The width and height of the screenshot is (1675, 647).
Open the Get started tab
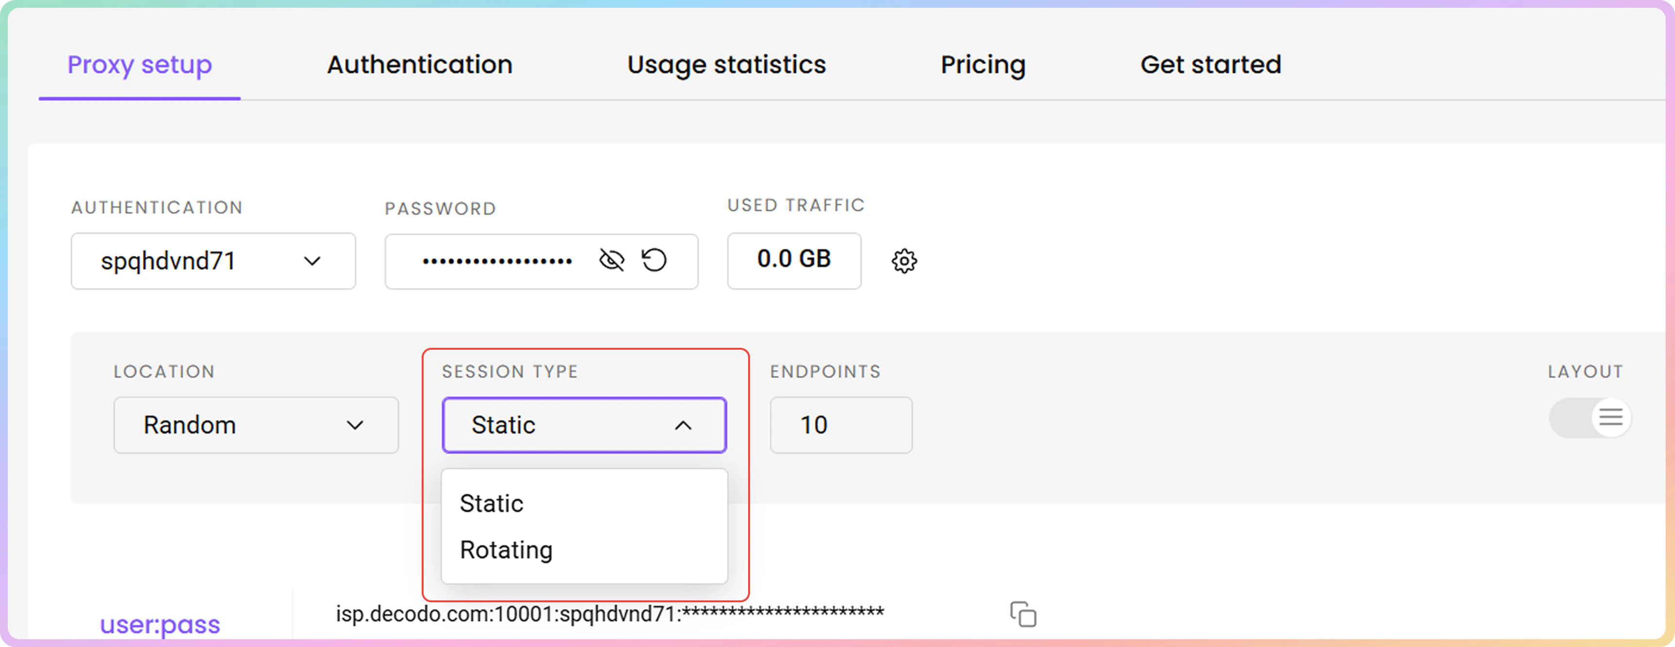point(1210,65)
